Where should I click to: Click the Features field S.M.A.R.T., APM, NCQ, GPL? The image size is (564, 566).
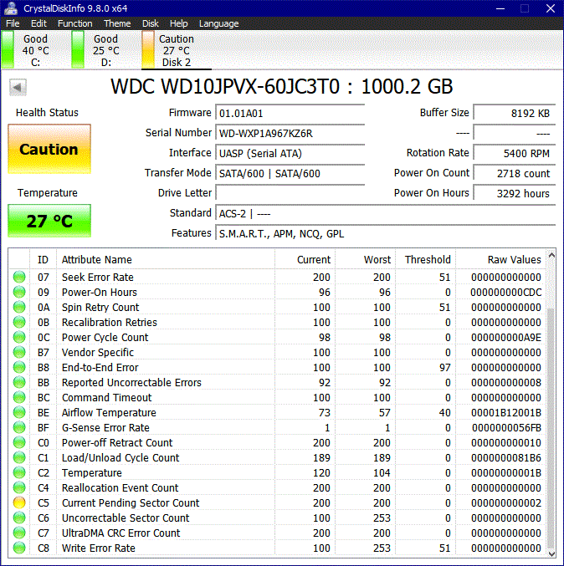(386, 233)
